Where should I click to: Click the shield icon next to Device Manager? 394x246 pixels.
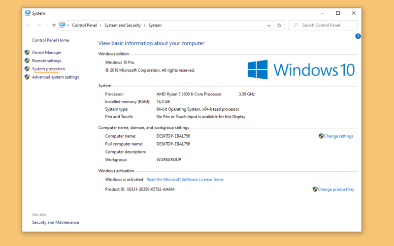(x=27, y=53)
